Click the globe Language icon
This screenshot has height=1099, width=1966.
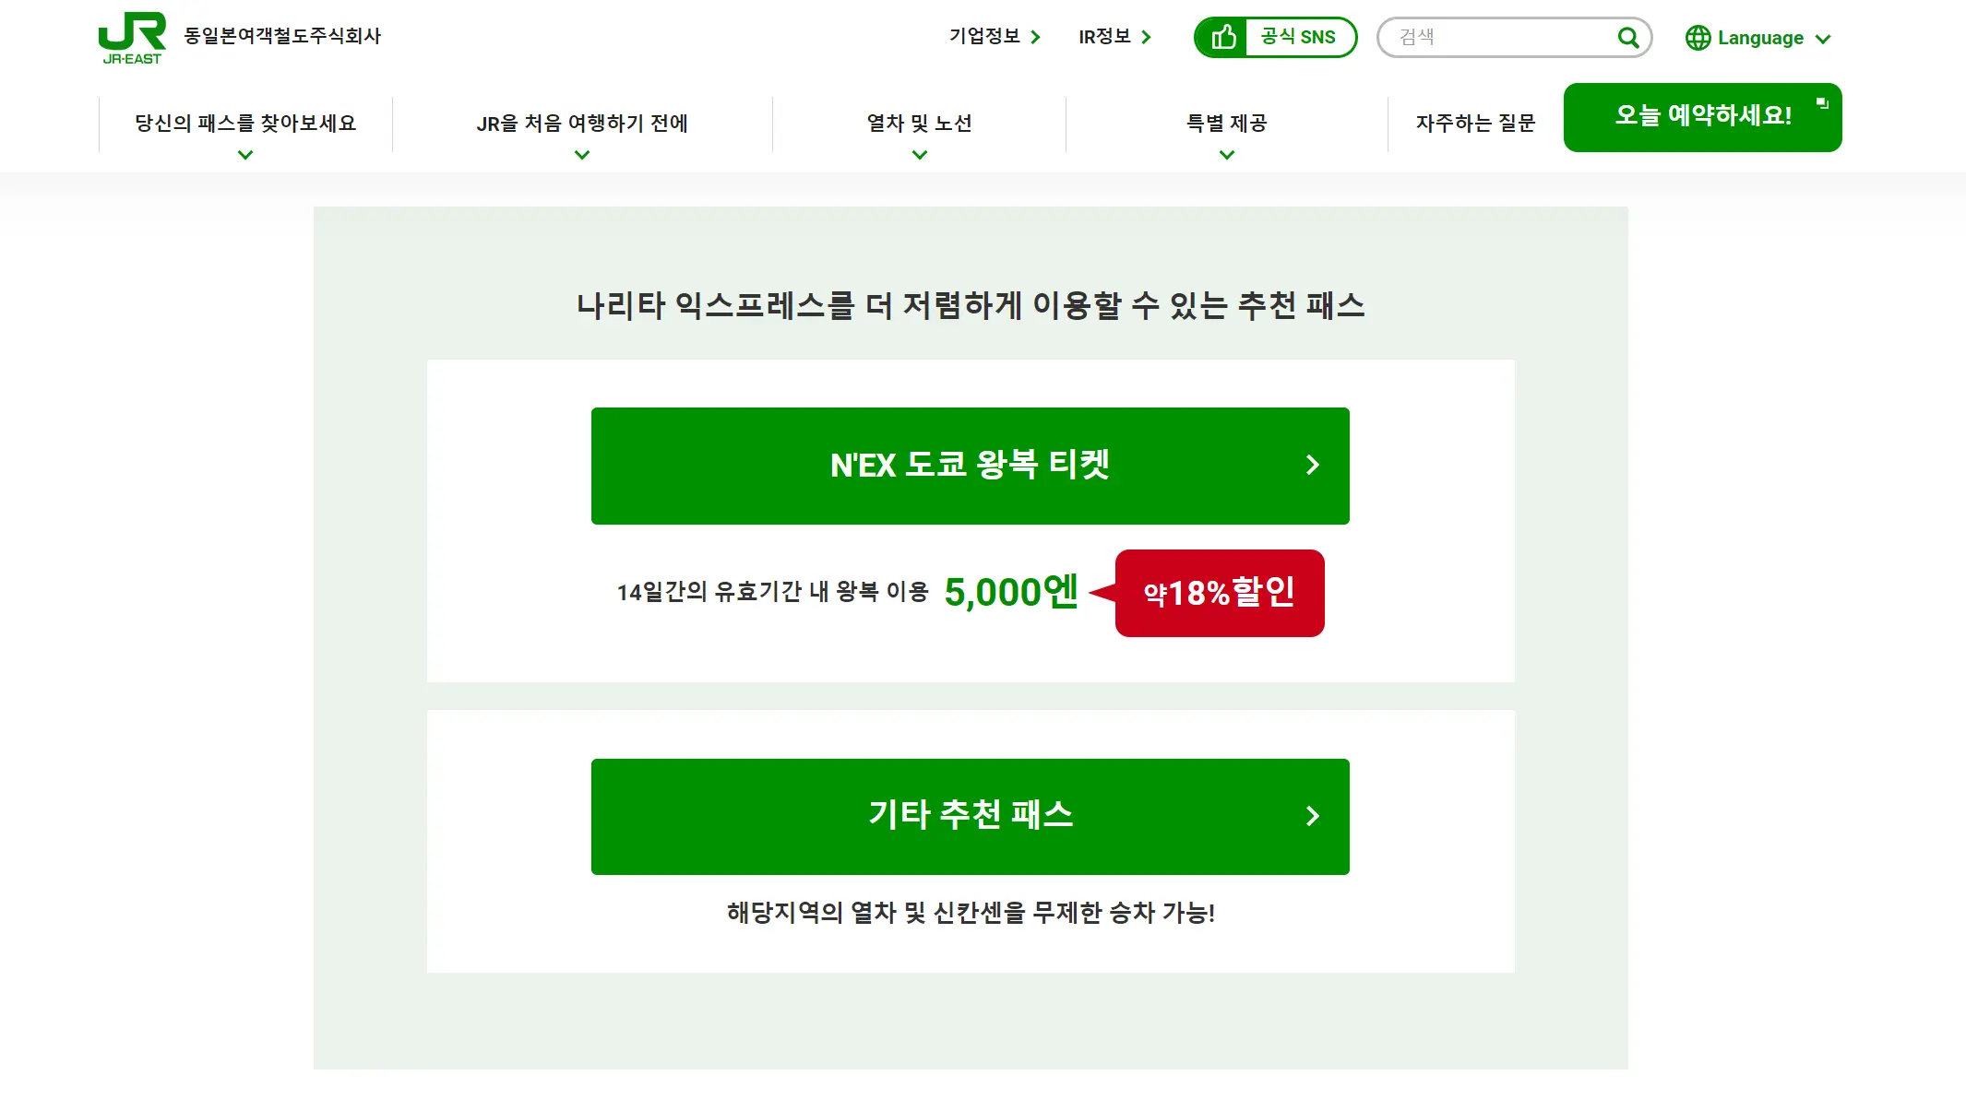tap(1698, 38)
